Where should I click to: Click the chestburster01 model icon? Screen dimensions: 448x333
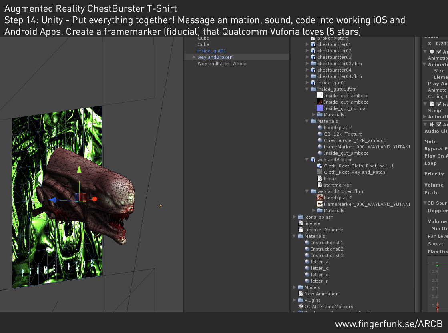313,44
